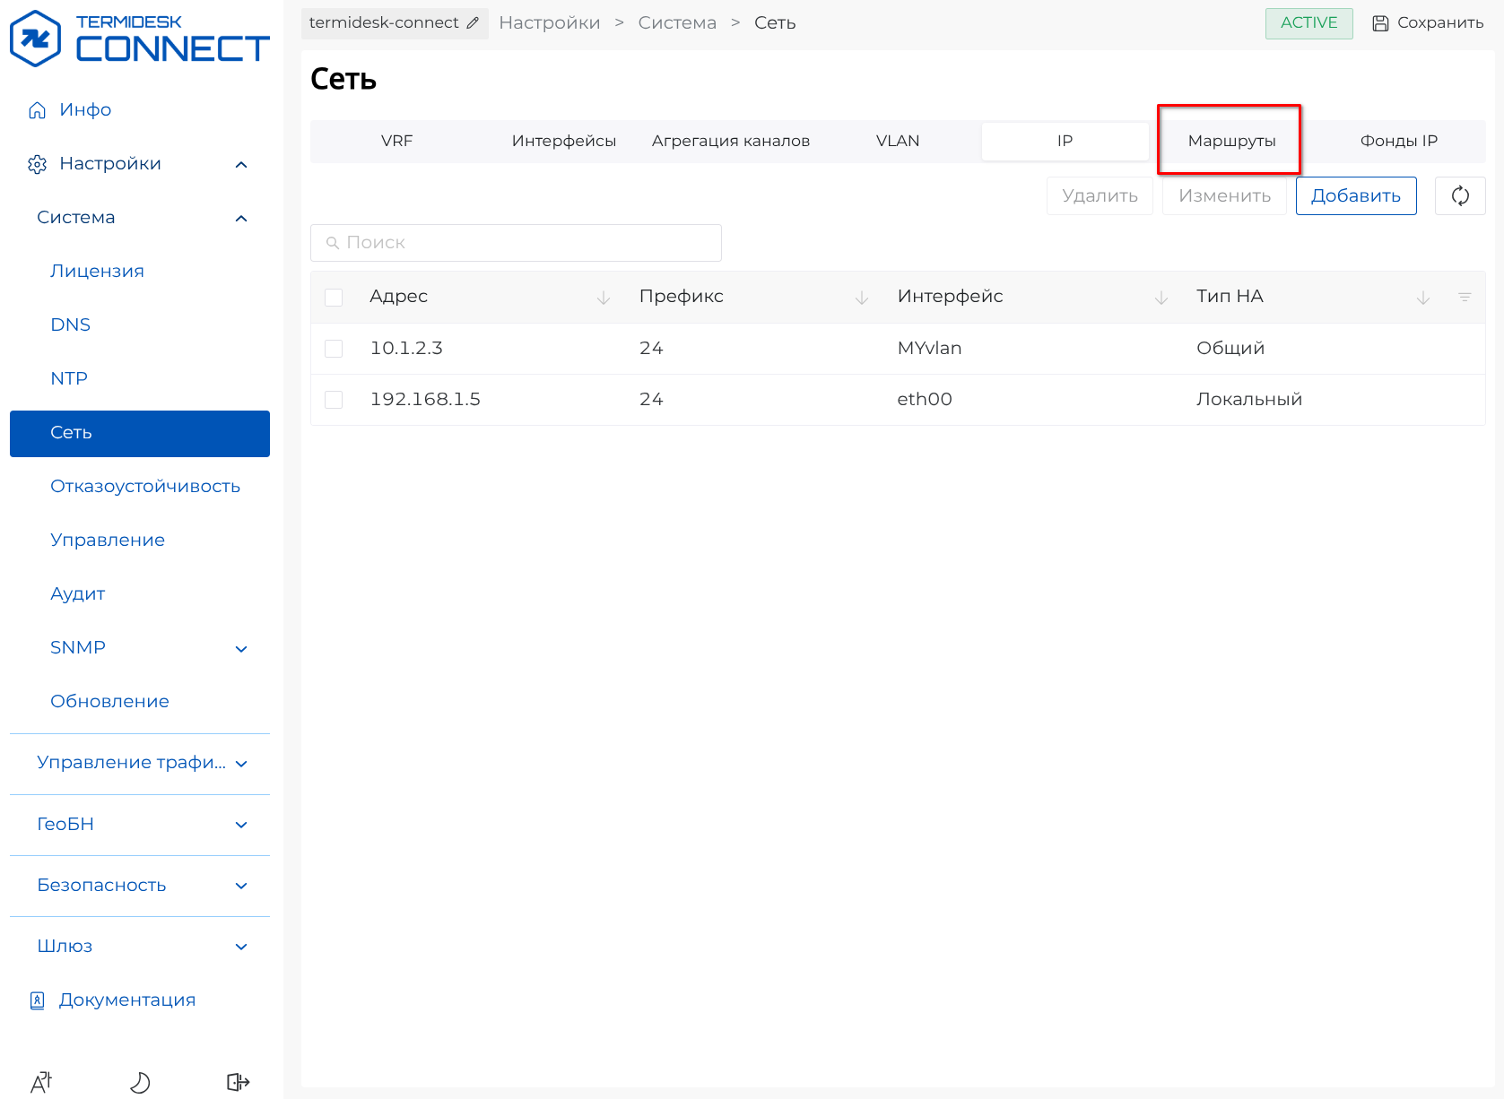Click the refresh icon button
Image resolution: width=1504 pixels, height=1099 pixels.
1459,195
